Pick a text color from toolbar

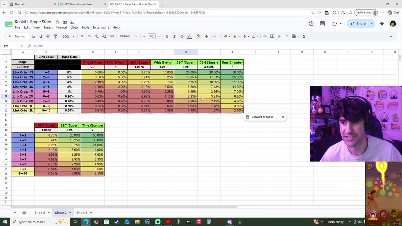(x=189, y=36)
